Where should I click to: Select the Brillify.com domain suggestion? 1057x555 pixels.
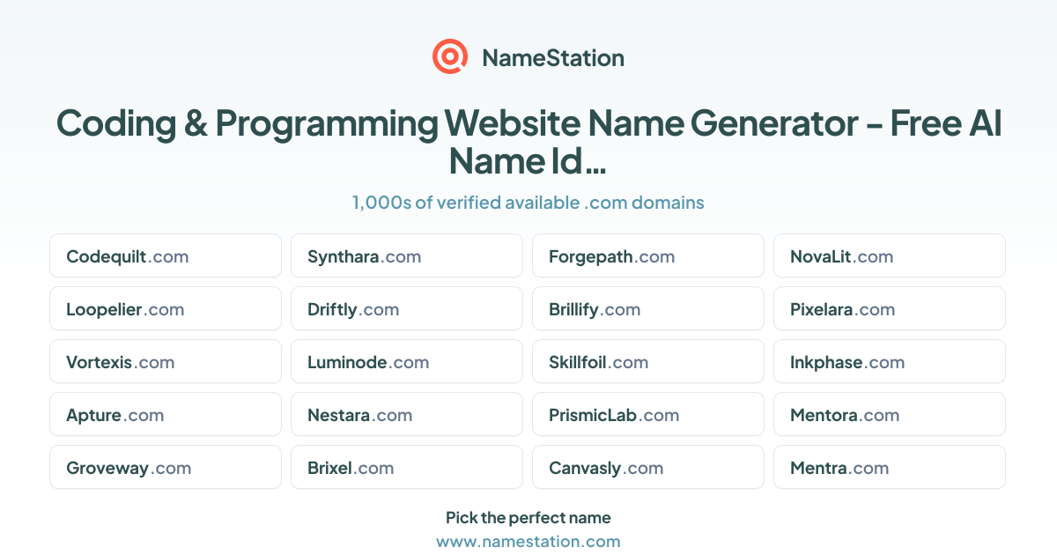tap(648, 309)
